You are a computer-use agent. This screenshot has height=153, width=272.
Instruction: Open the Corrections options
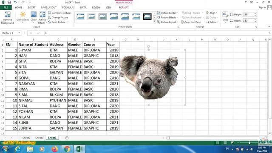(23, 18)
